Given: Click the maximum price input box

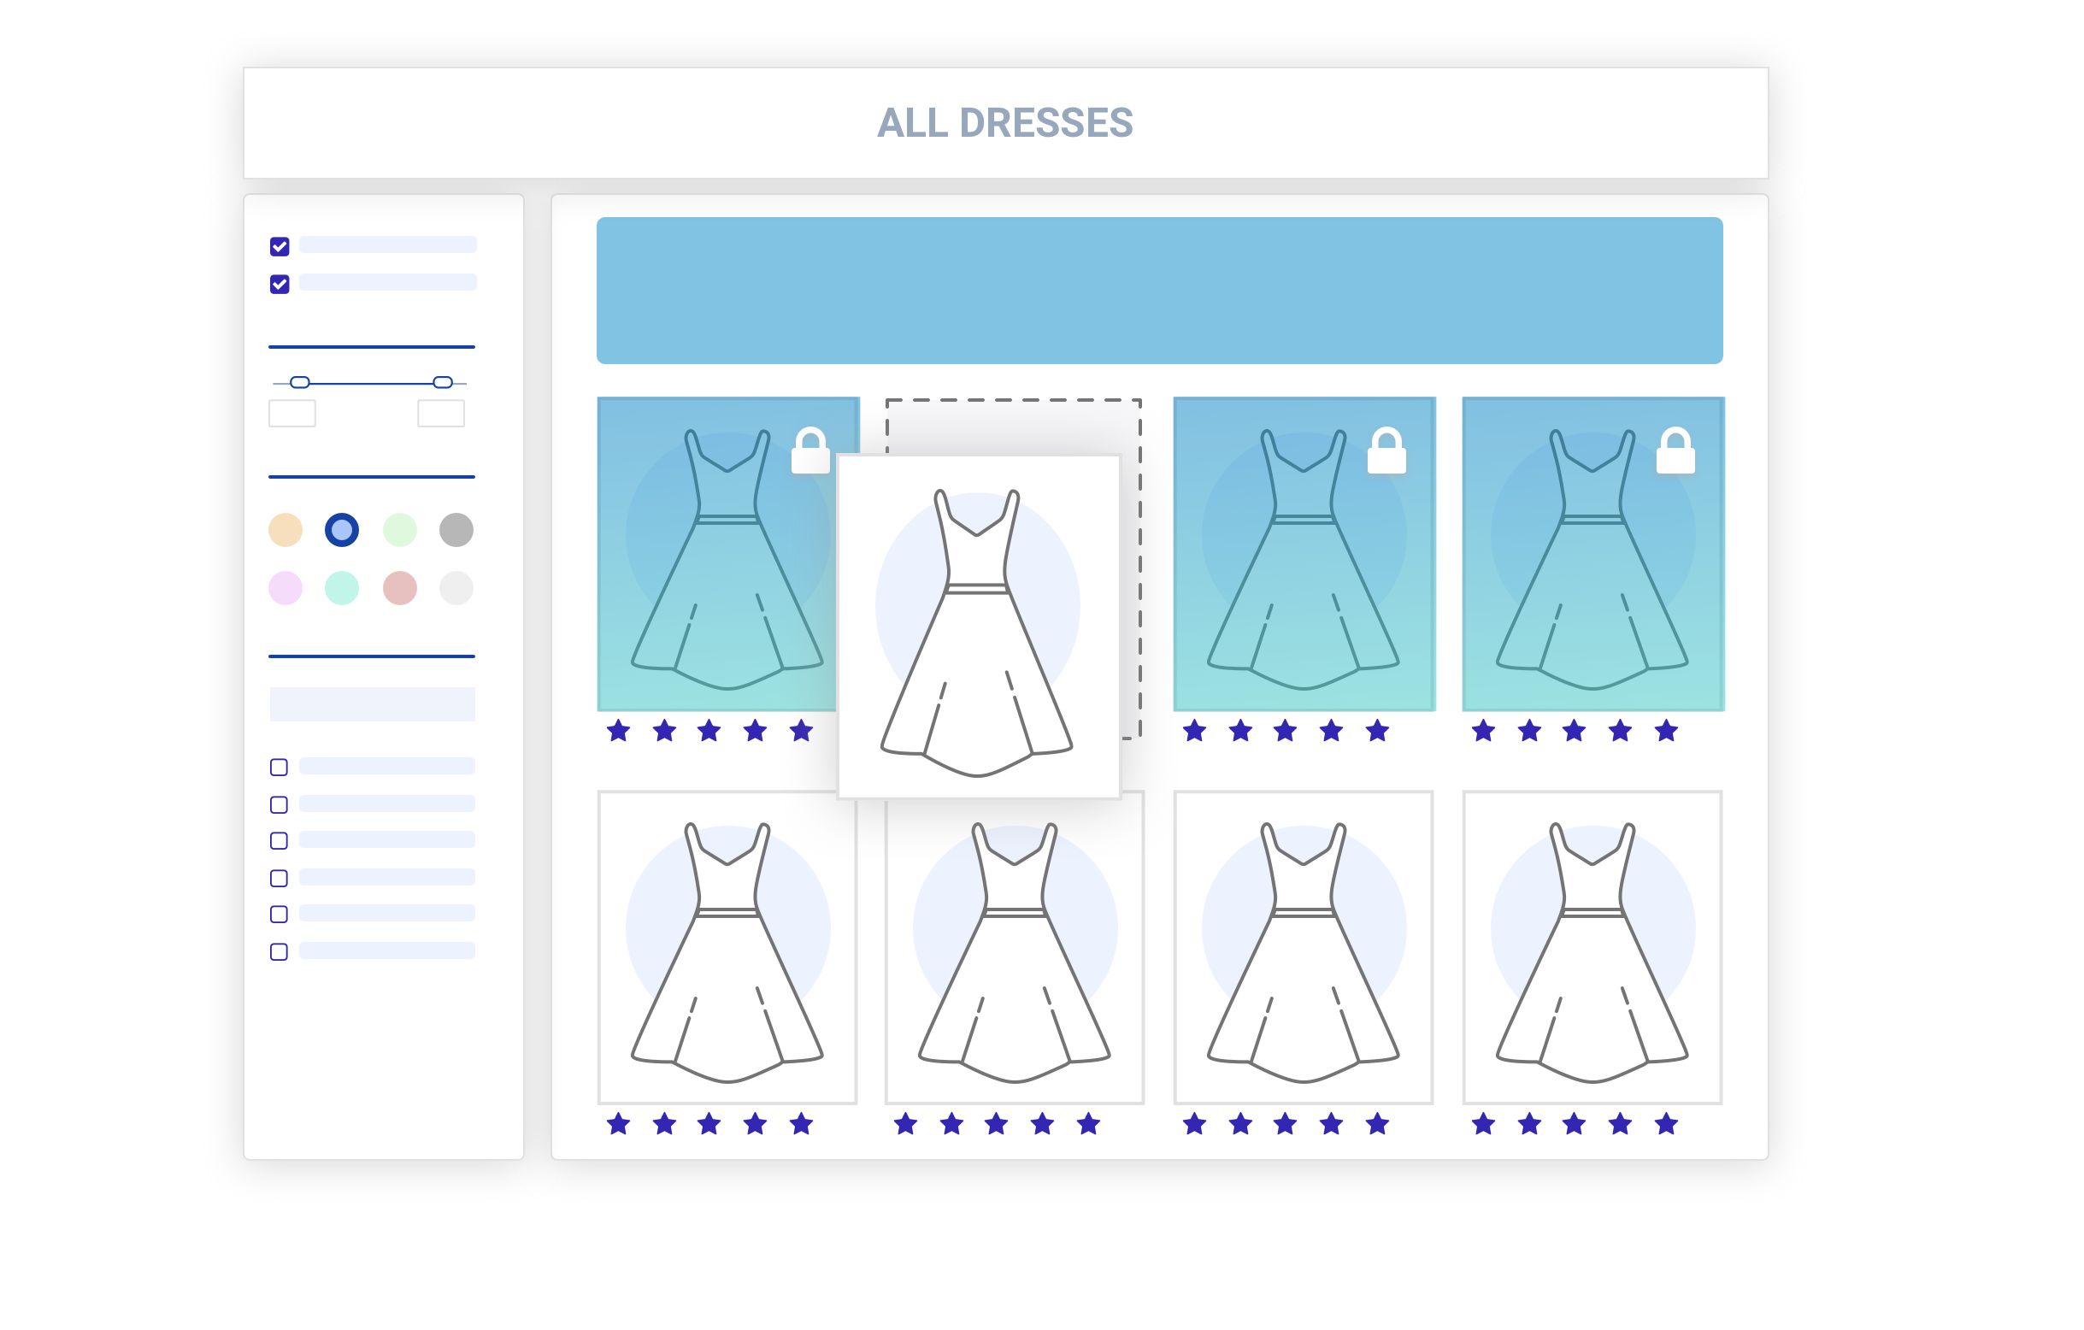Looking at the screenshot, I should pyautogui.click(x=441, y=414).
